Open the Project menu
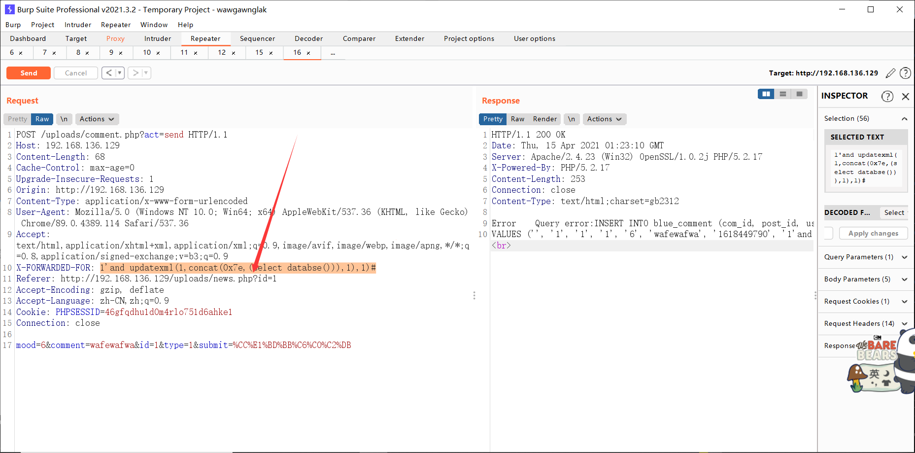The image size is (915, 453). pyautogui.click(x=42, y=25)
